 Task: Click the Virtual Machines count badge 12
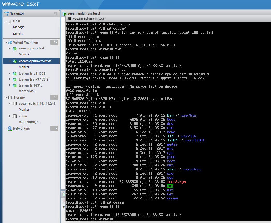point(54,42)
